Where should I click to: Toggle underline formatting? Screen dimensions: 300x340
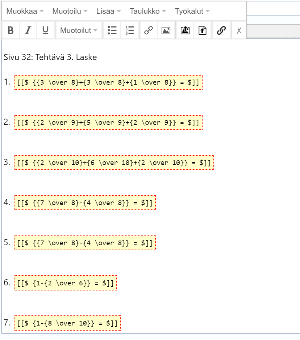click(x=45, y=31)
